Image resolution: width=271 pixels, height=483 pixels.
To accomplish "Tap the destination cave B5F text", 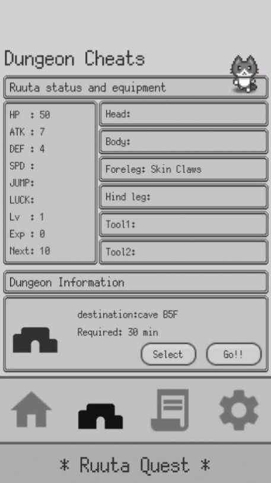I will 127,315.
